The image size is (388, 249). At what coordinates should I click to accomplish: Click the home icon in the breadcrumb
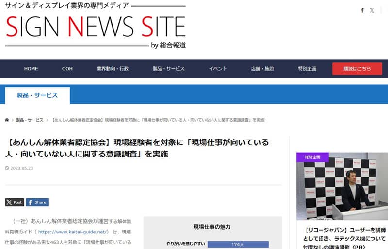[x=7, y=120]
